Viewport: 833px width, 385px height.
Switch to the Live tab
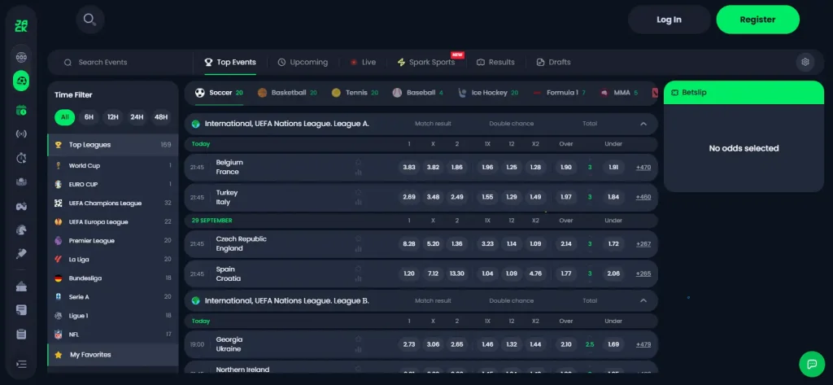click(x=363, y=62)
